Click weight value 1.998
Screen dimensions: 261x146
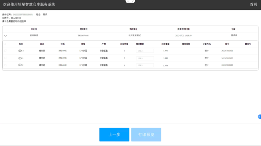click(165, 51)
